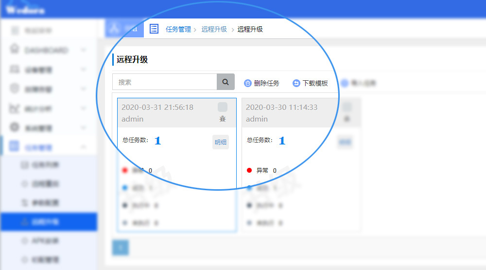Tick the checkbox on the 2020-03-30 card
This screenshot has width=486, height=270.
pos(347,107)
